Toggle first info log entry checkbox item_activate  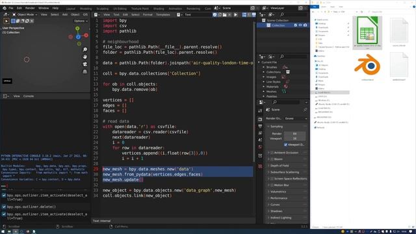click(x=4, y=195)
